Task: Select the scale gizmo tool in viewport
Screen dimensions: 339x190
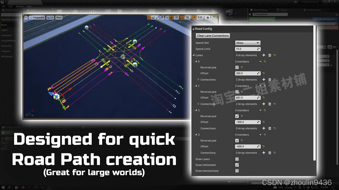Action: [158, 18]
